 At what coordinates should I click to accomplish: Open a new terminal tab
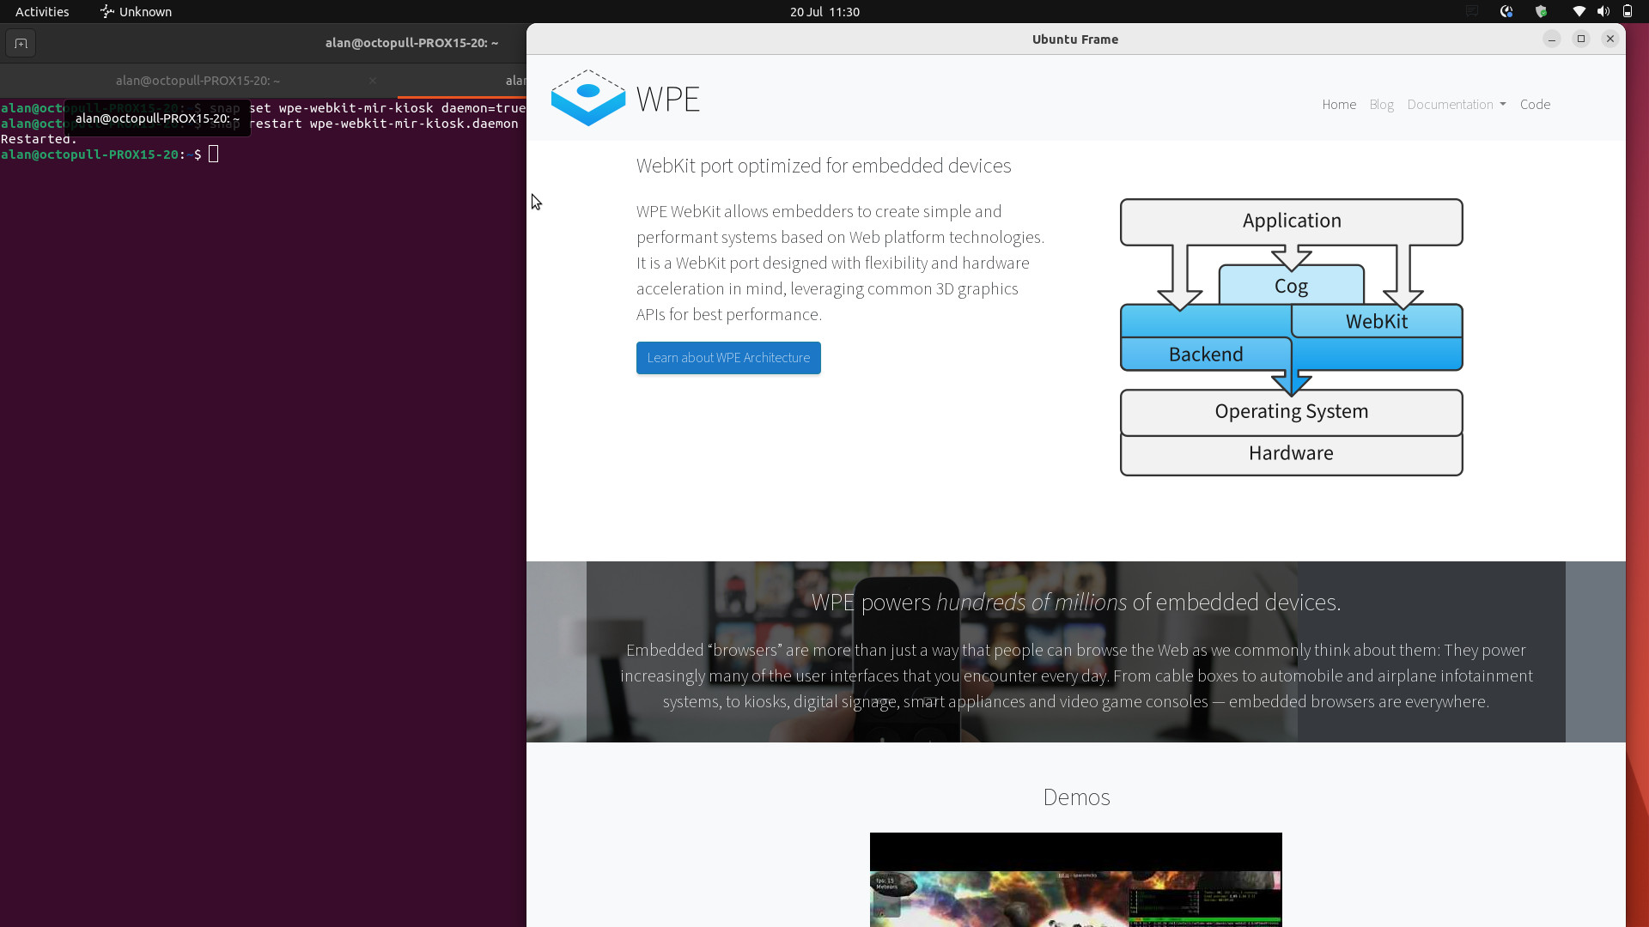click(x=21, y=43)
